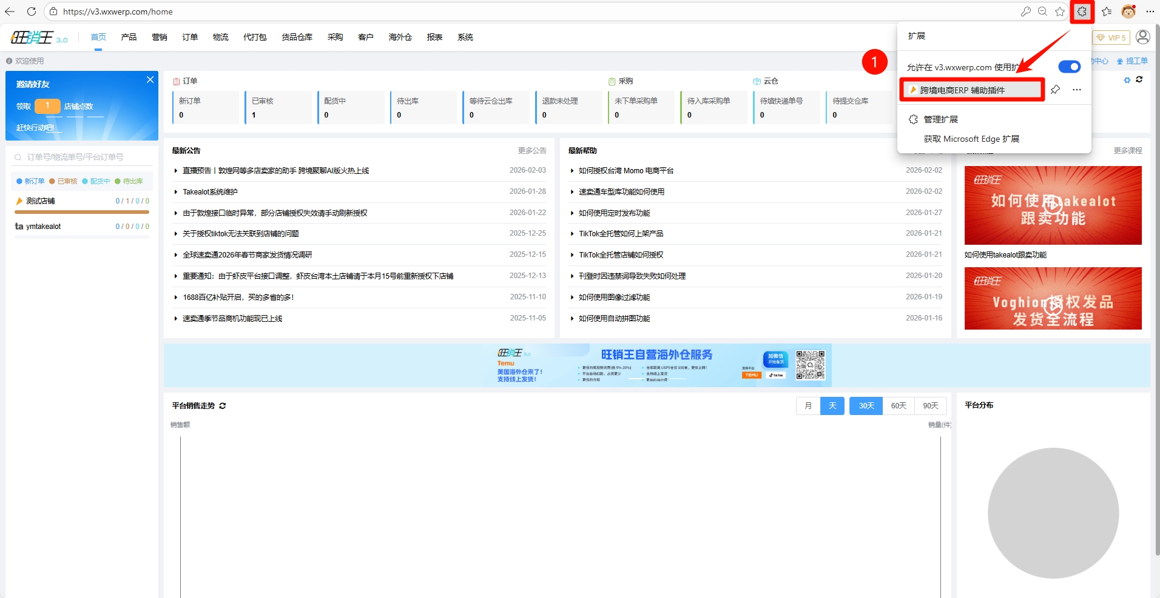Click the password key icon in address bar
Image resolution: width=1160 pixels, height=598 pixels.
tap(1025, 12)
